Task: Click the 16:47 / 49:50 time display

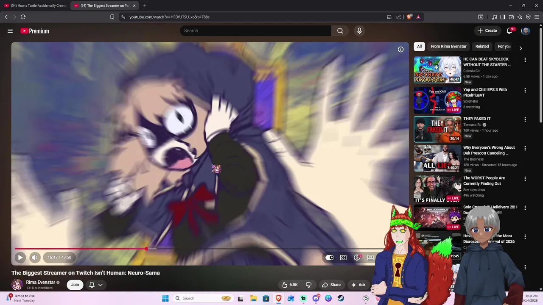Action: (x=59, y=257)
